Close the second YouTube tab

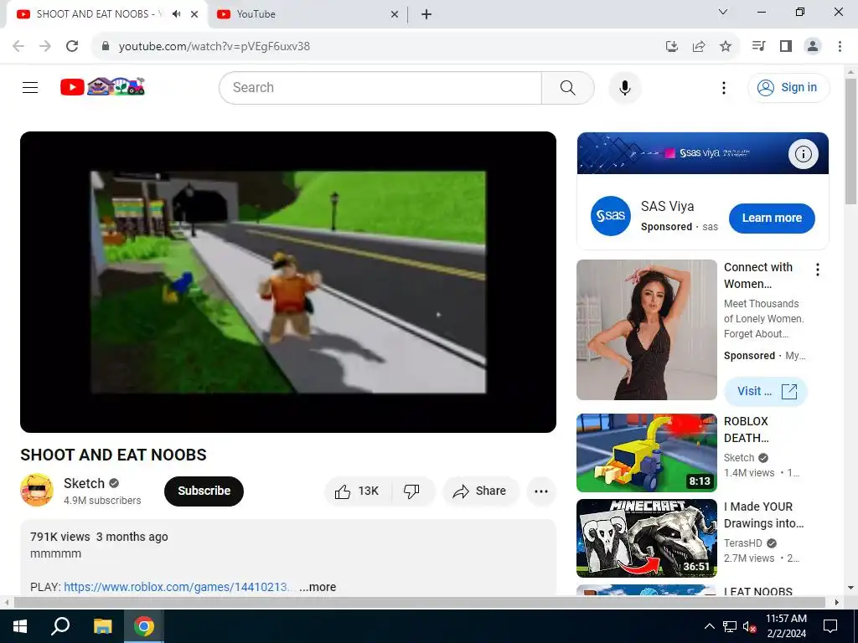[395, 14]
